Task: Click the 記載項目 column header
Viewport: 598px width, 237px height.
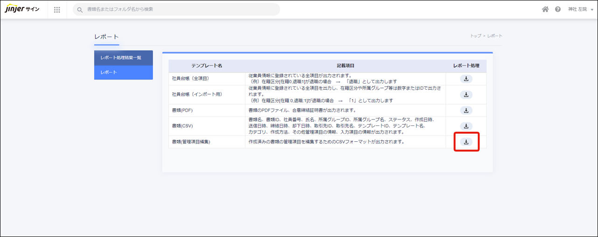Action: (345, 66)
